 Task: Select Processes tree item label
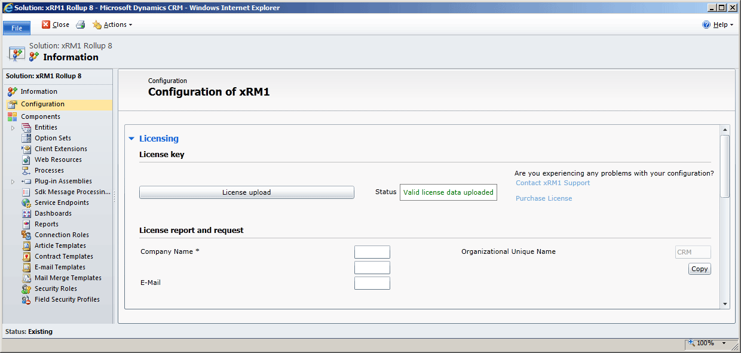(49, 170)
